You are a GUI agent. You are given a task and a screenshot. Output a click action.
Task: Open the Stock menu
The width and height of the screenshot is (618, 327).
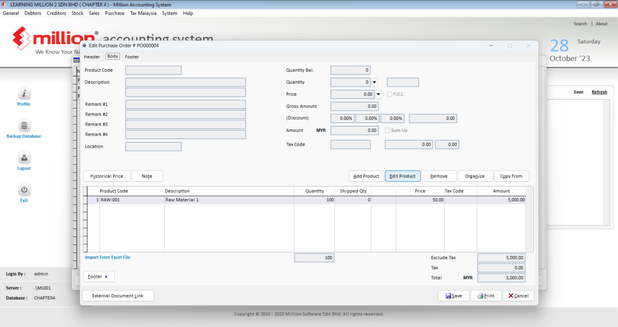[x=77, y=13]
